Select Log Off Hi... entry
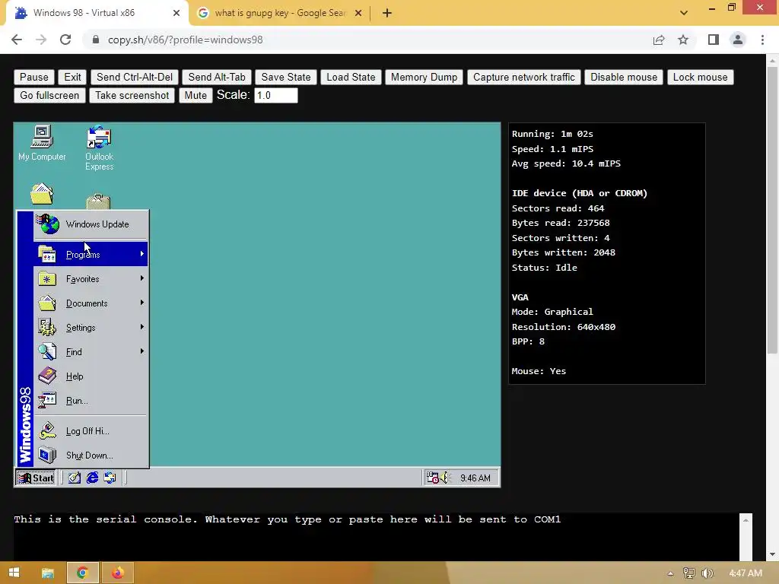 point(91,430)
